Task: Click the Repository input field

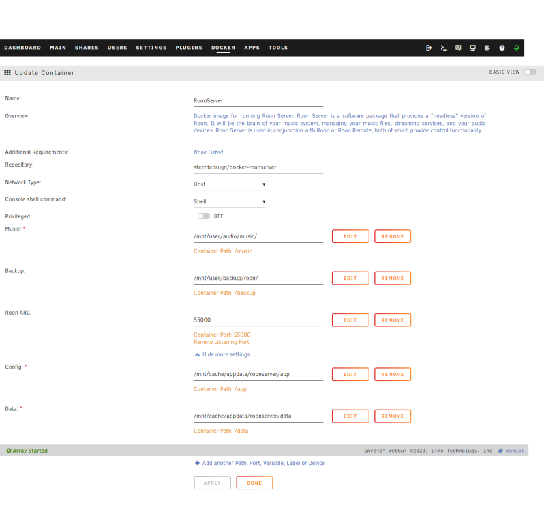Action: coord(258,167)
